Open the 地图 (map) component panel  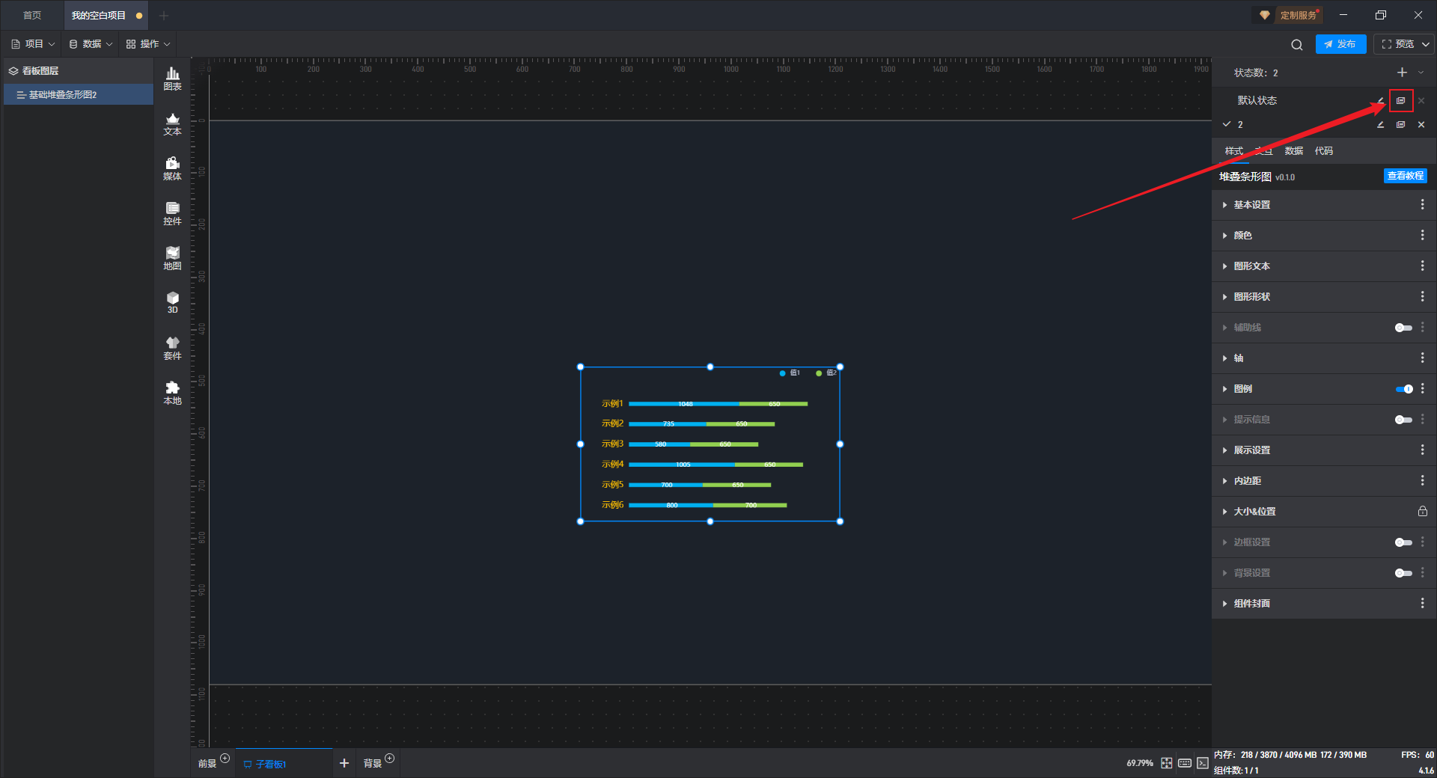tap(172, 258)
